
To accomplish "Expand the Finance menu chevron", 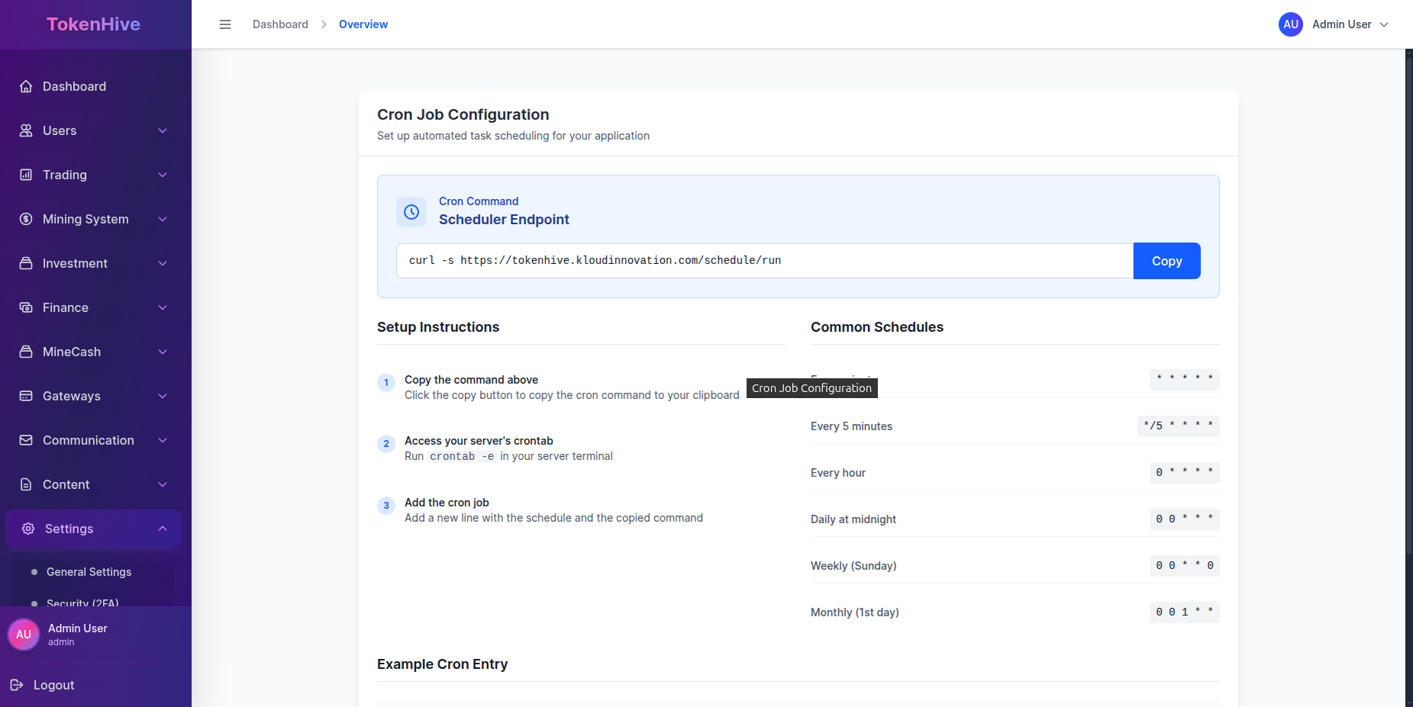I will (x=163, y=307).
